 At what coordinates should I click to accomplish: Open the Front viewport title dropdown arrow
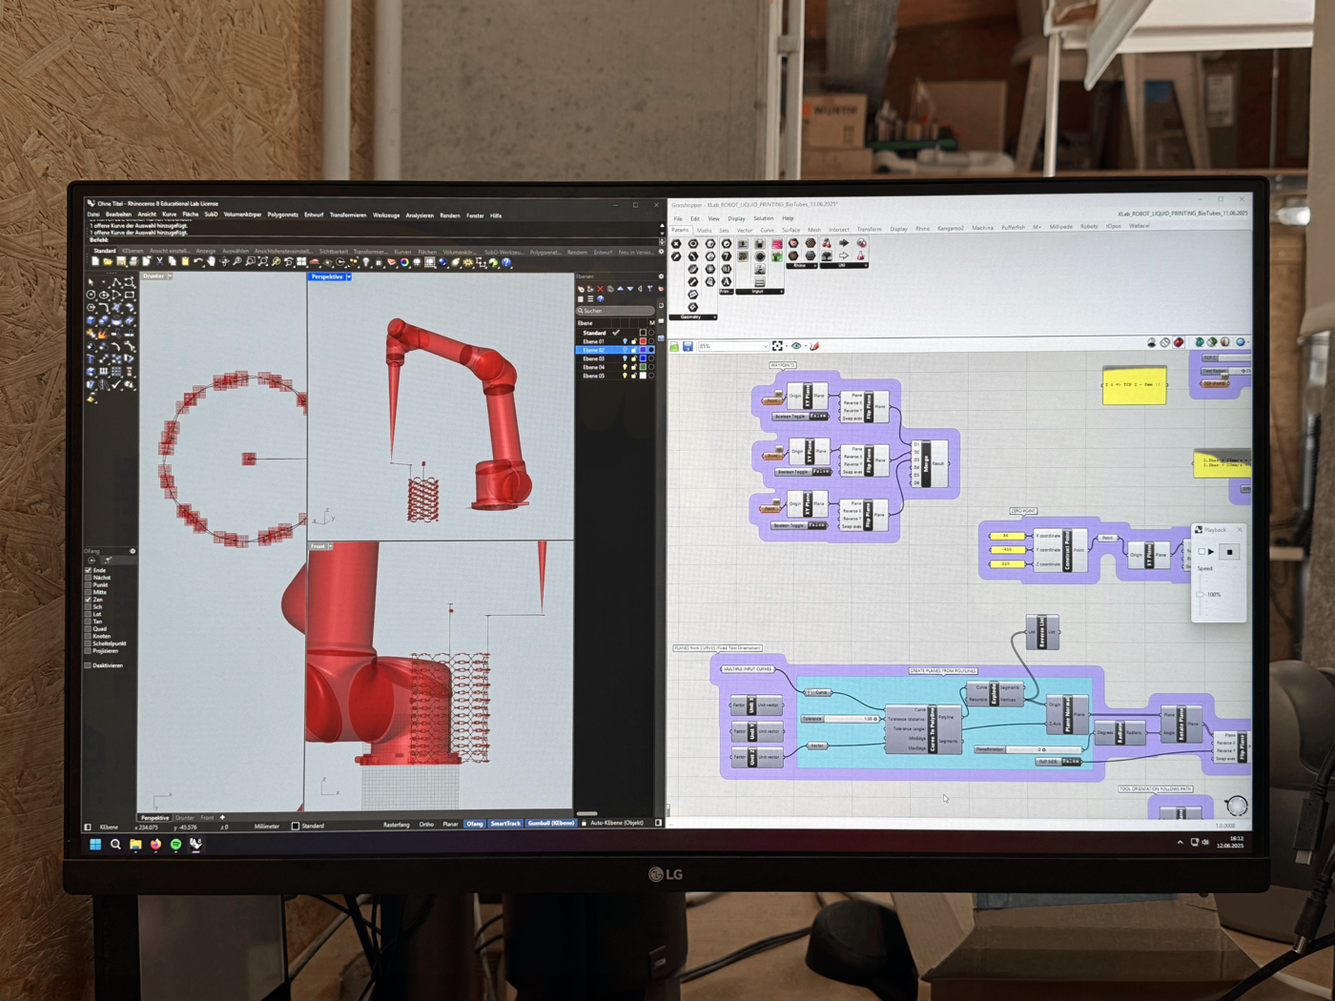click(x=330, y=546)
